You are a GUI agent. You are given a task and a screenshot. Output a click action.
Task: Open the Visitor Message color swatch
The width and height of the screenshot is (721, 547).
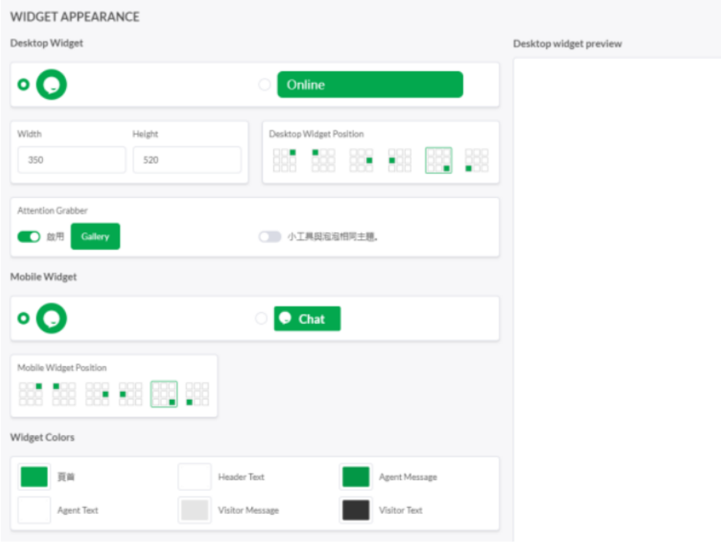coord(194,510)
